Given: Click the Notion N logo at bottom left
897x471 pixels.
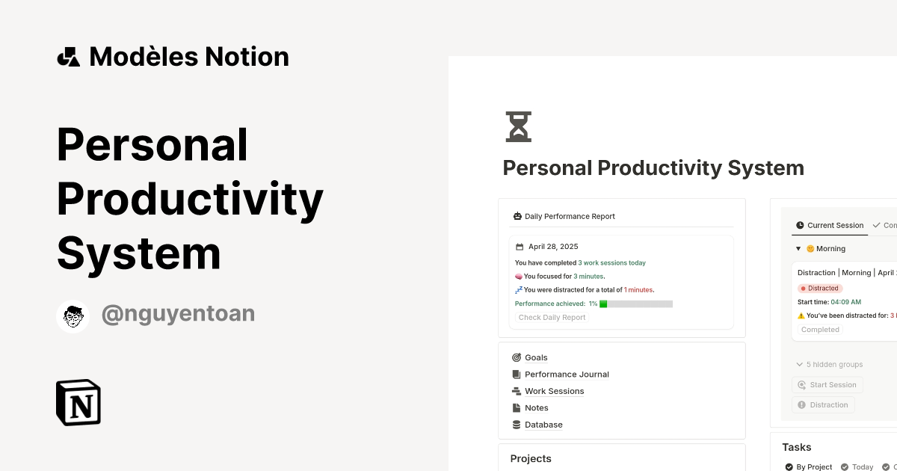Looking at the screenshot, I should click(x=78, y=402).
